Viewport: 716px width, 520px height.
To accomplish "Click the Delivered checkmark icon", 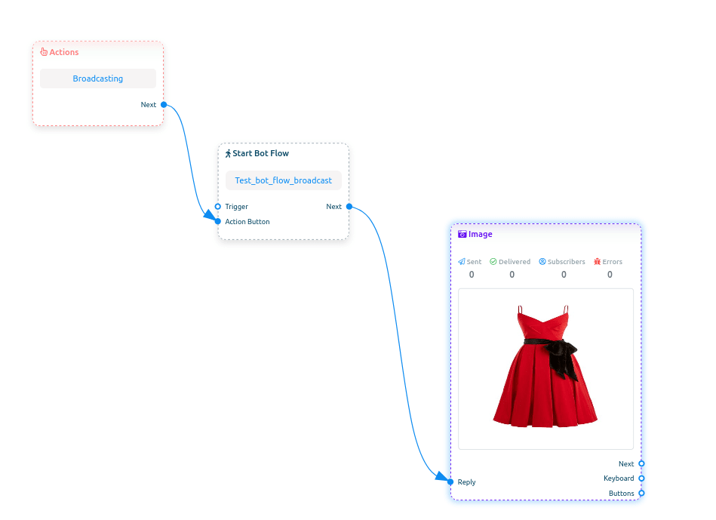I will click(x=493, y=261).
